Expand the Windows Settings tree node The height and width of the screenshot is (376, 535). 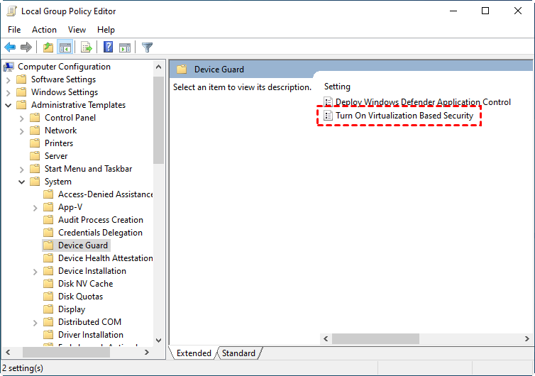point(9,92)
